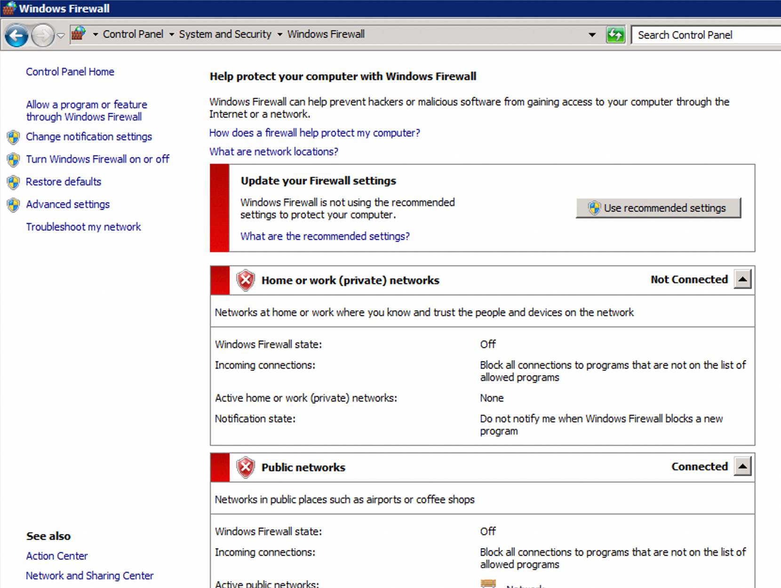Open Control Panel from the breadcrumb
Screen dimensions: 781x588
click(x=133, y=34)
